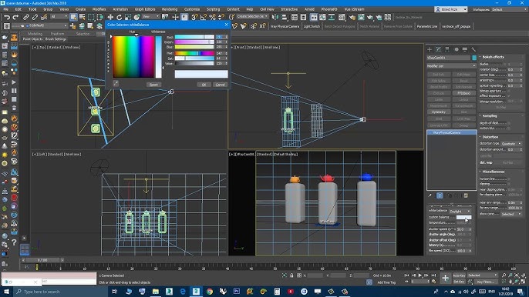Viewport: 529px width, 297px height.
Task: Open the white balance Daylight dropdown
Action: [460, 211]
